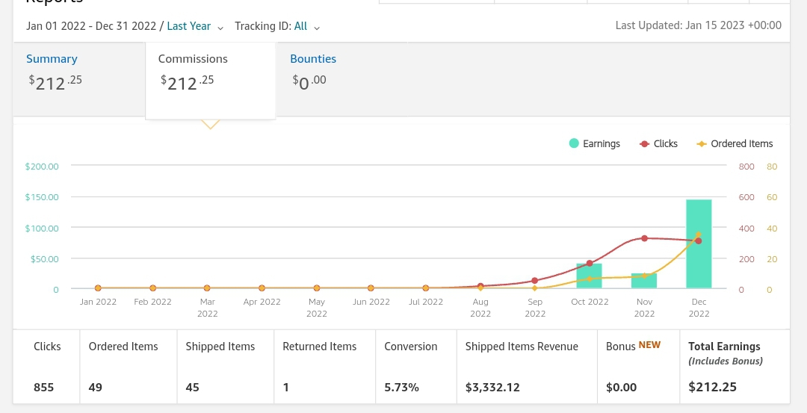807x413 pixels.
Task: Select the Sep 2022 clicks data point
Action: 535,280
